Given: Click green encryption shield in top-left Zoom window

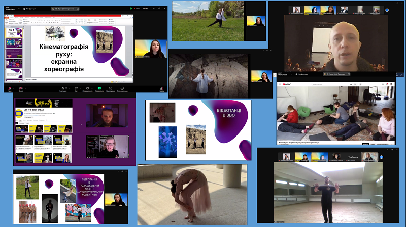Looking at the screenshot, I should click(131, 9).
